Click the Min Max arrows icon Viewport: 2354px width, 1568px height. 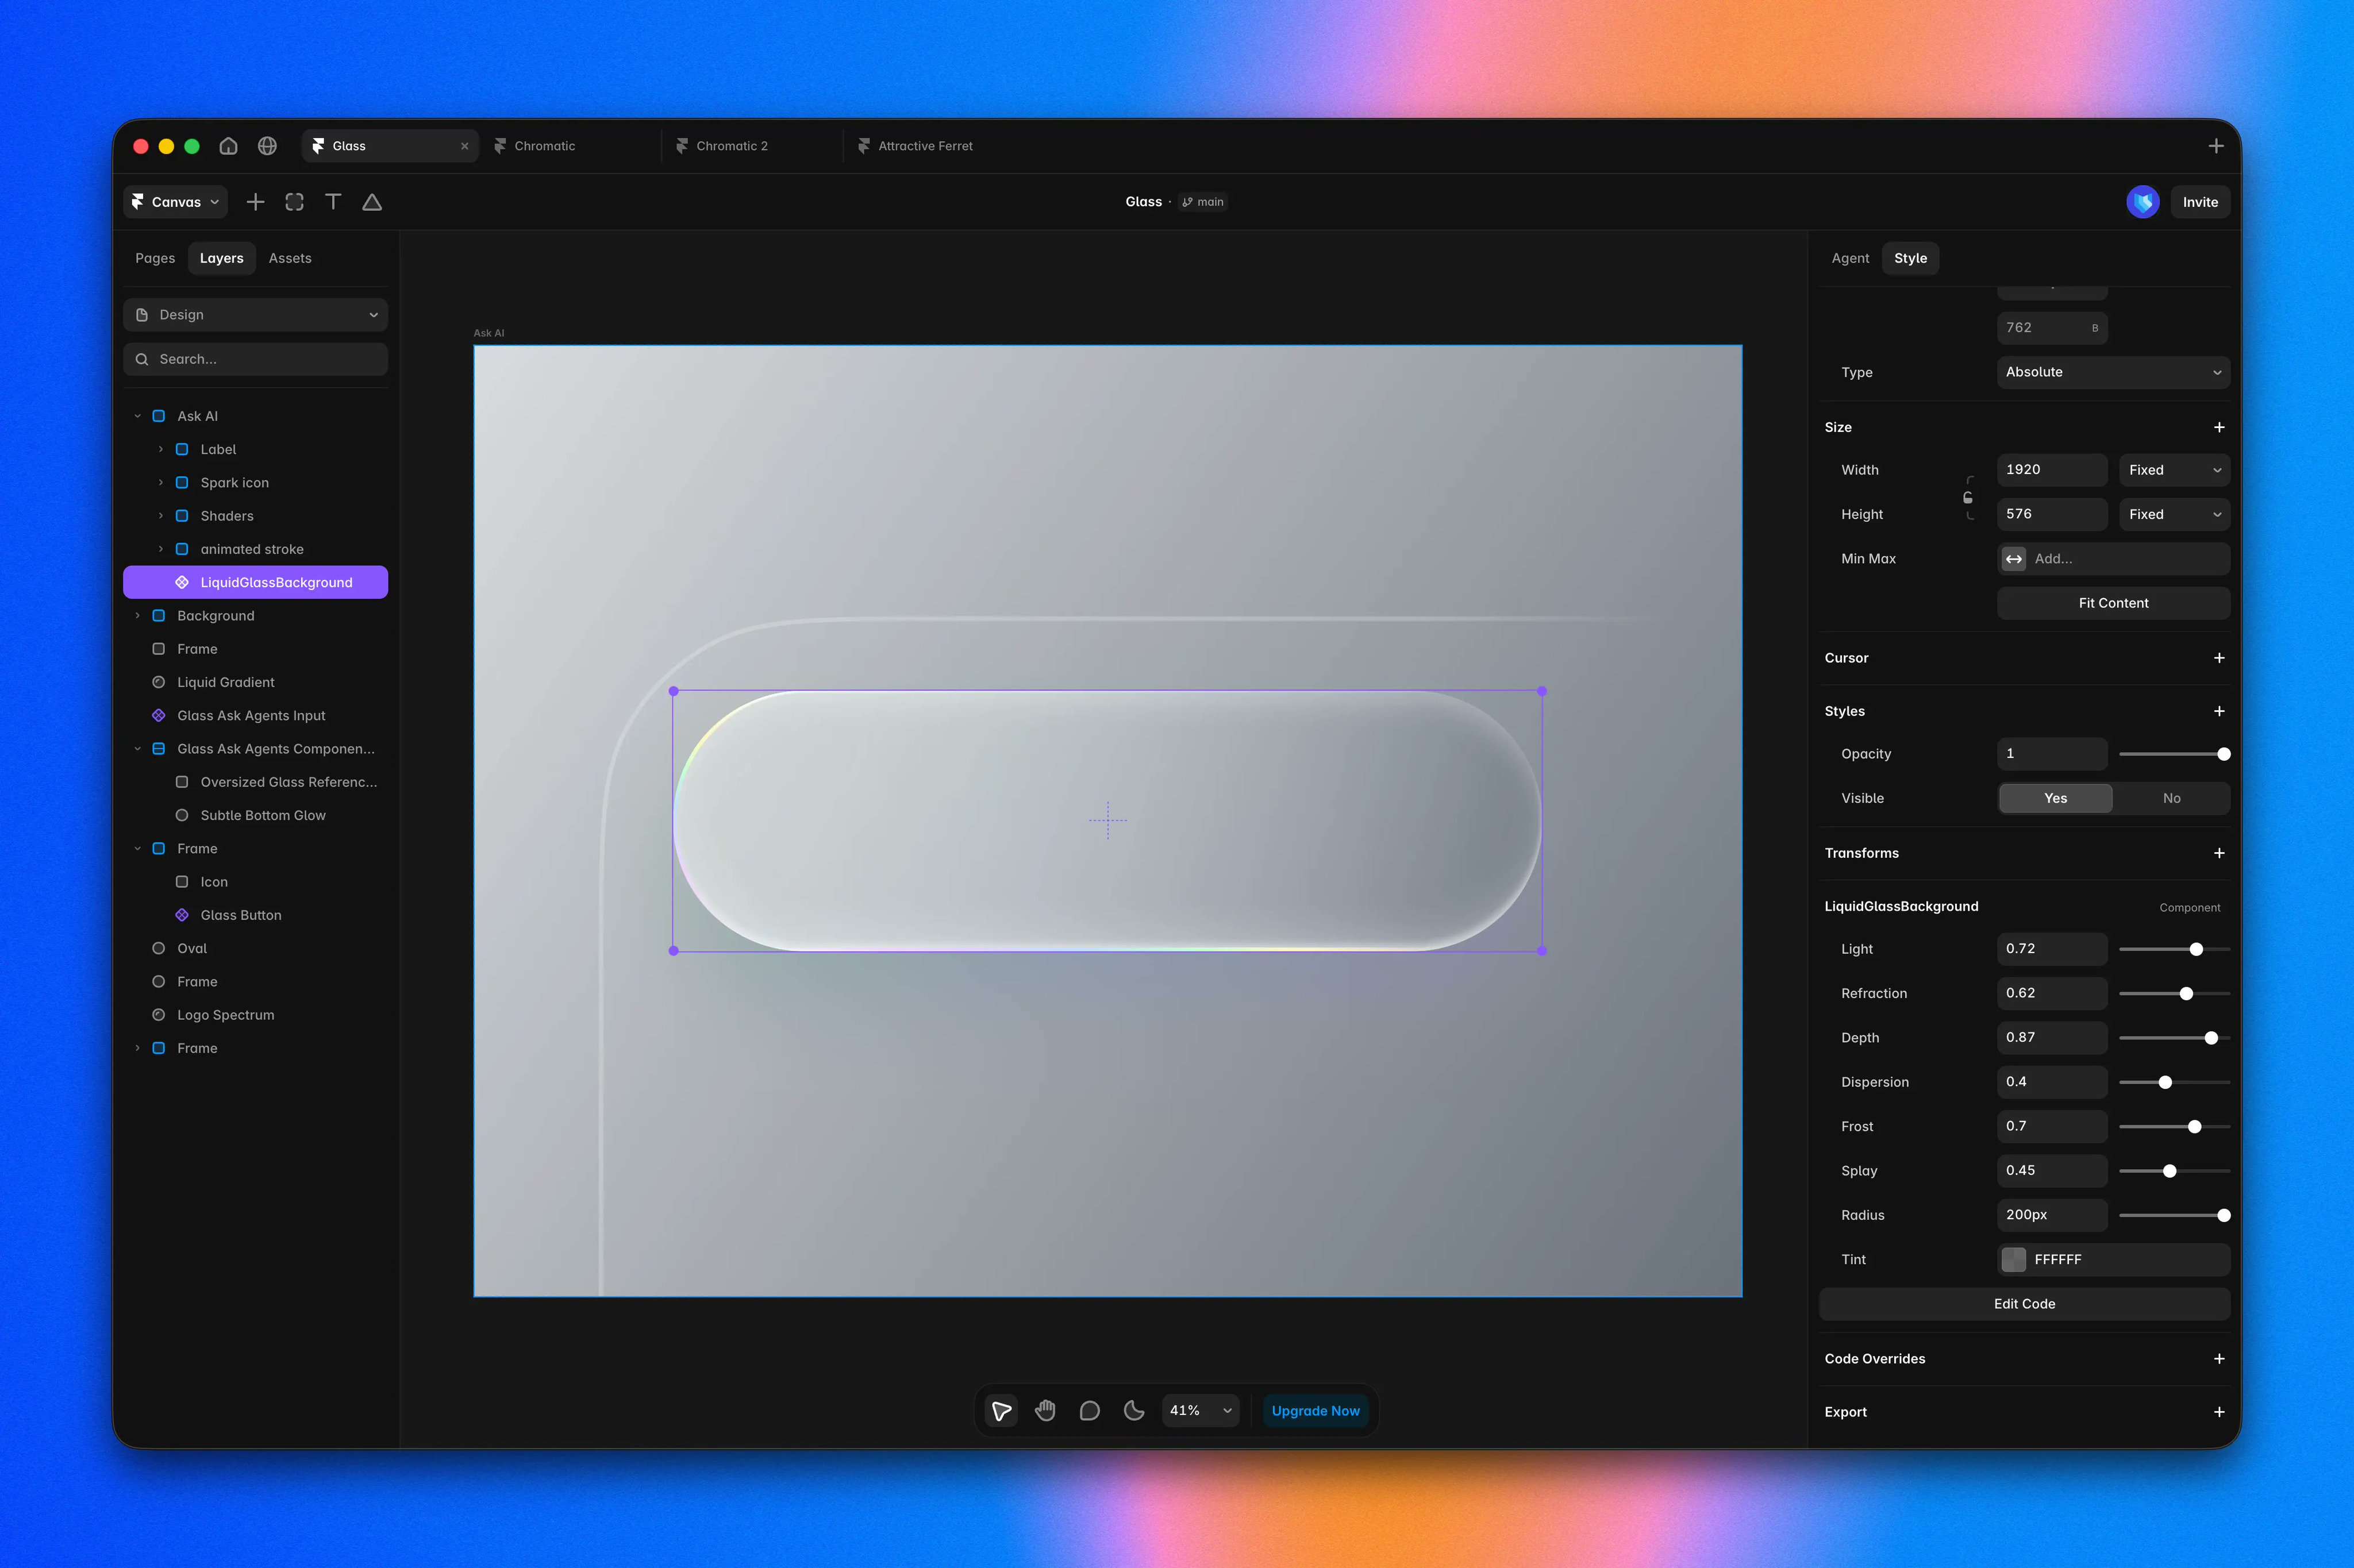(x=2014, y=559)
